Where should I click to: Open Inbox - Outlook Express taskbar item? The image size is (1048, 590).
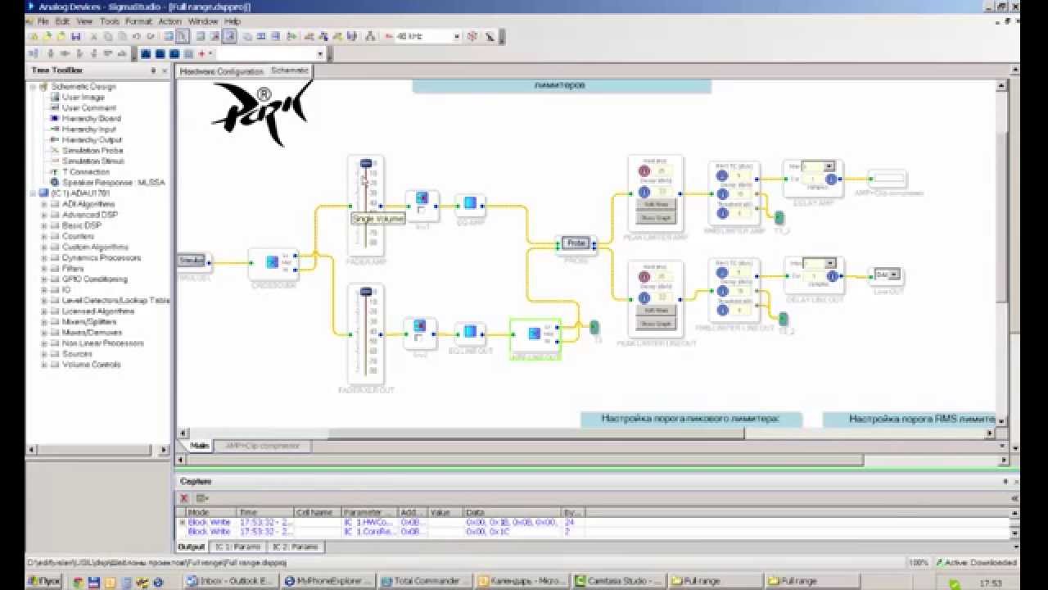(x=231, y=581)
